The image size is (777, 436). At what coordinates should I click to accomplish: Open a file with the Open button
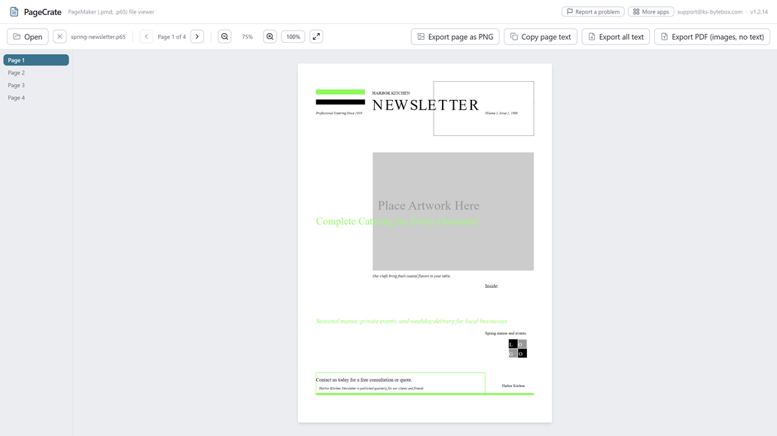tap(28, 37)
